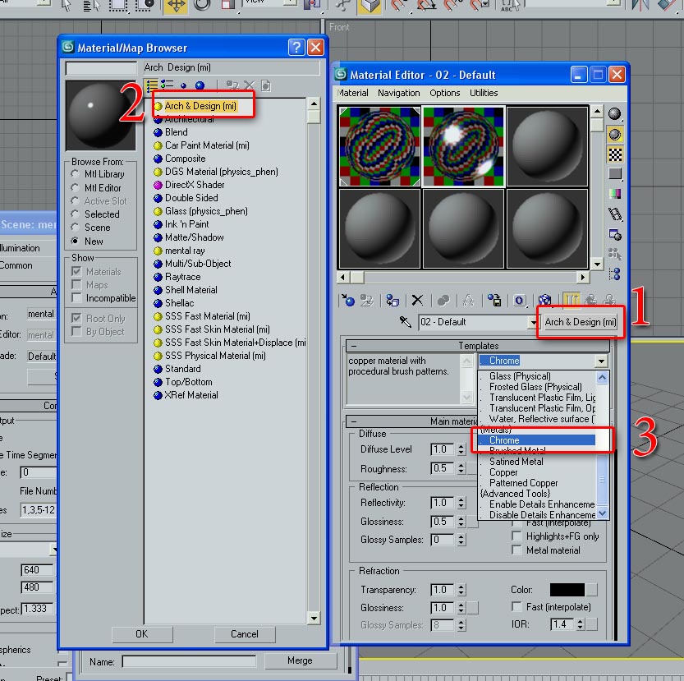The image size is (684, 681).
Task: Click Make Preview icon in side toolbar
Action: pos(615,214)
